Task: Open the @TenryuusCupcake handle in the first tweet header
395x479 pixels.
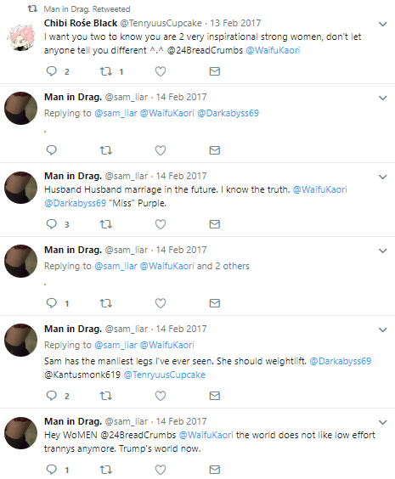Action: tap(161, 23)
